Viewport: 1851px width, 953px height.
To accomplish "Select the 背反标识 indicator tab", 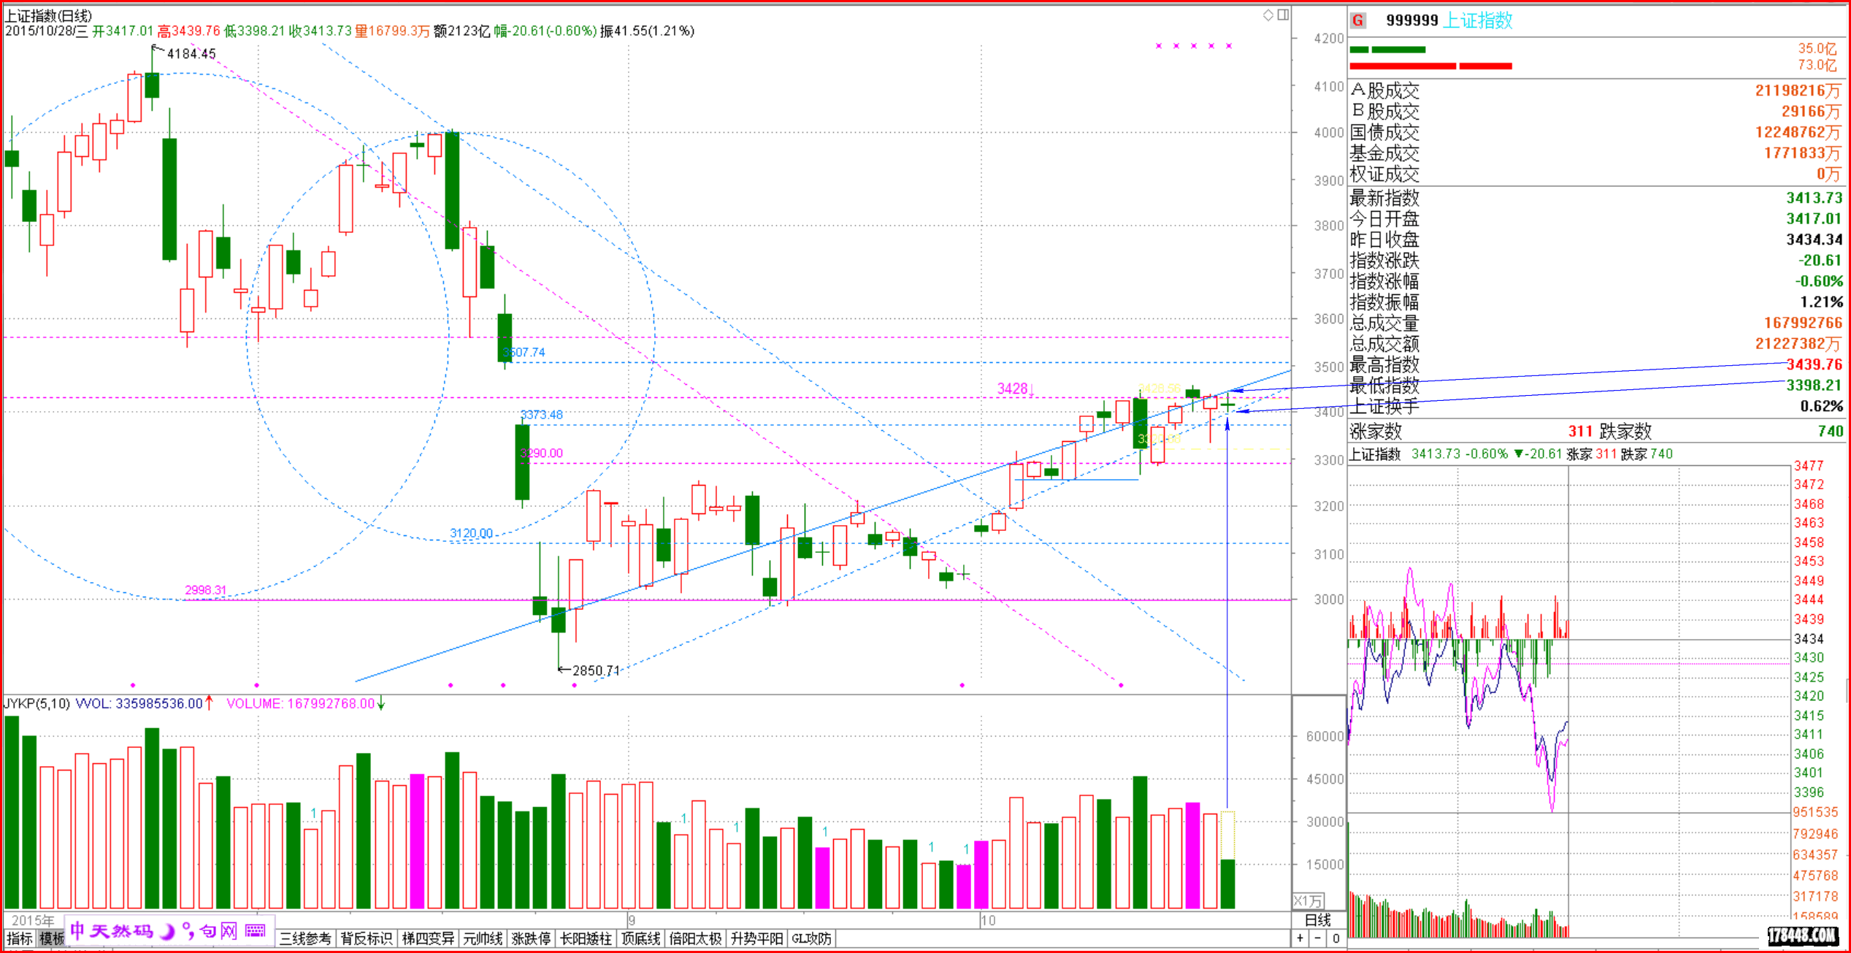I will (x=367, y=939).
